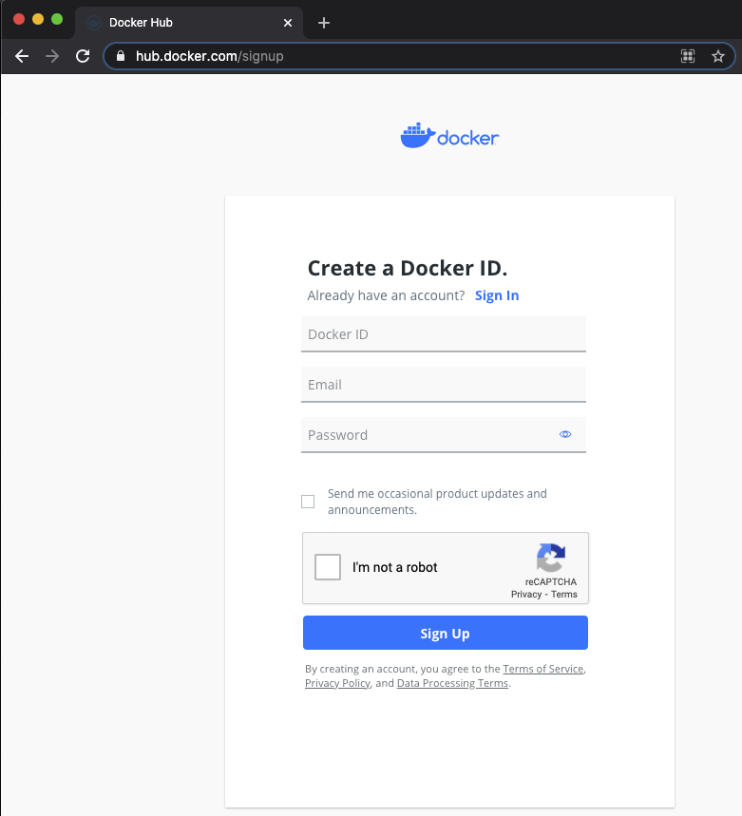Click the Sign In link
The height and width of the screenshot is (816, 742).
click(x=497, y=295)
